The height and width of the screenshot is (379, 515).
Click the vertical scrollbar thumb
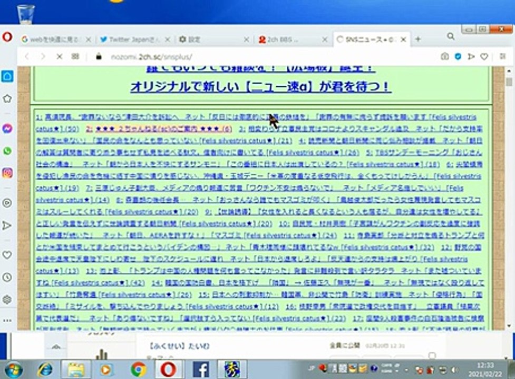tap(509, 82)
